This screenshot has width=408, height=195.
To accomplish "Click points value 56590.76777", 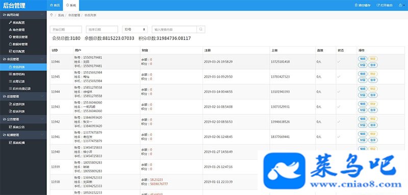I will pyautogui.click(x=159, y=184).
